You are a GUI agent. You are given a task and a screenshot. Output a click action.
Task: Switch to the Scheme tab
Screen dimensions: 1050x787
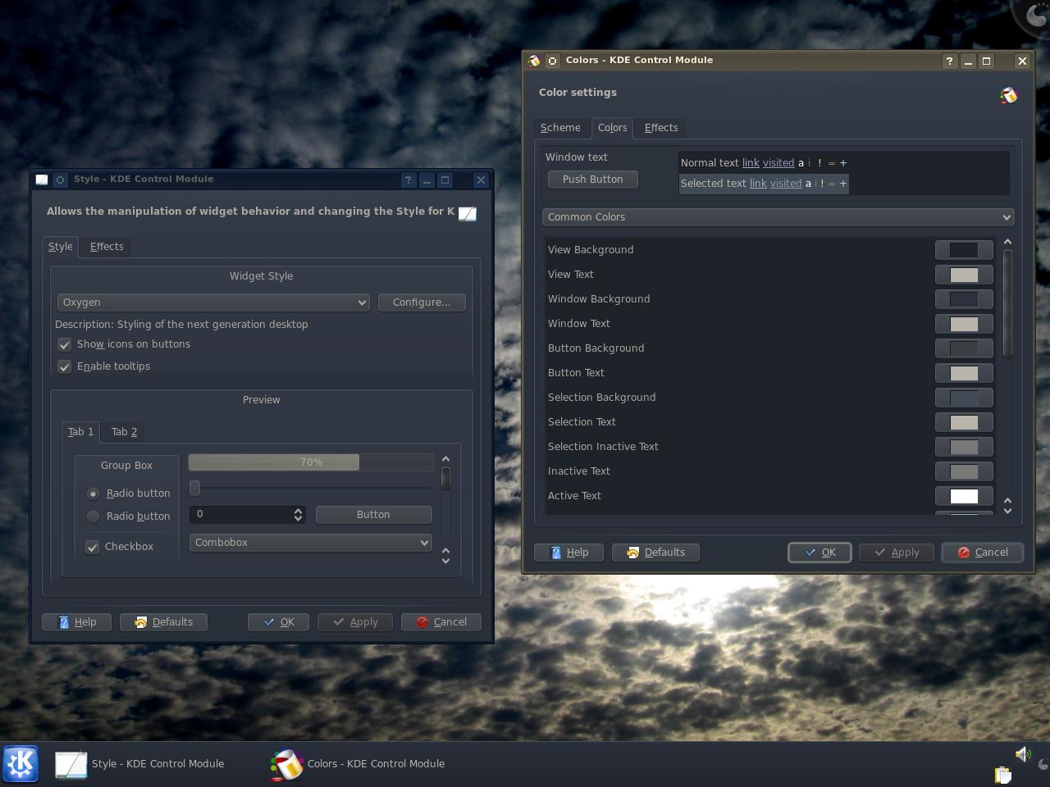click(x=560, y=128)
